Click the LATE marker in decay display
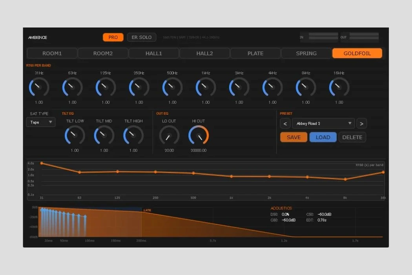 coord(147,210)
